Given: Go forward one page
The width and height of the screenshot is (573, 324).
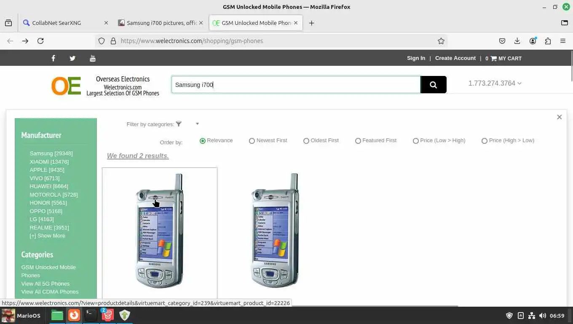Looking at the screenshot, I should (x=25, y=41).
